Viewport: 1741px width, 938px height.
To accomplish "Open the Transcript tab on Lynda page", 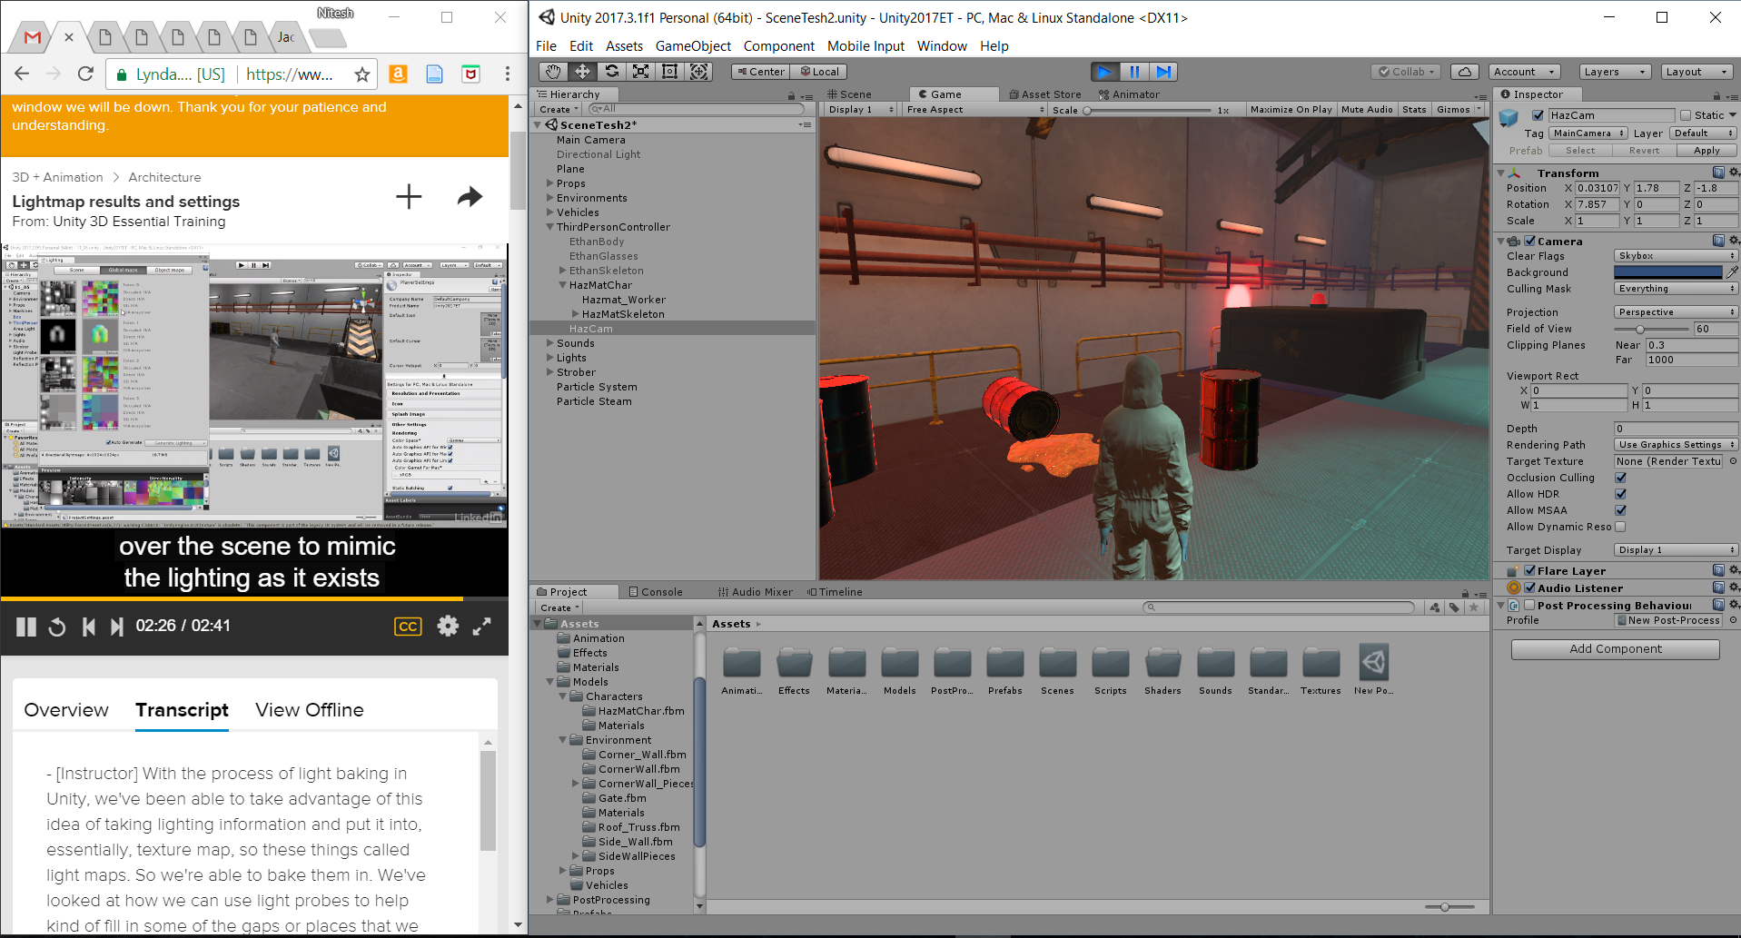I will [182, 710].
